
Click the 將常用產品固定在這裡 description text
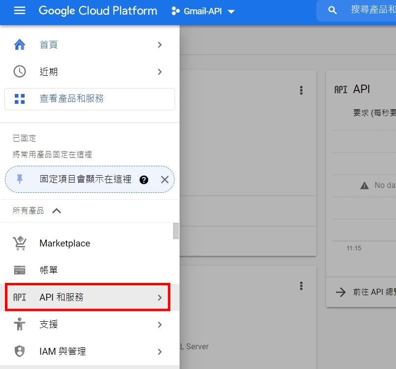coord(52,154)
